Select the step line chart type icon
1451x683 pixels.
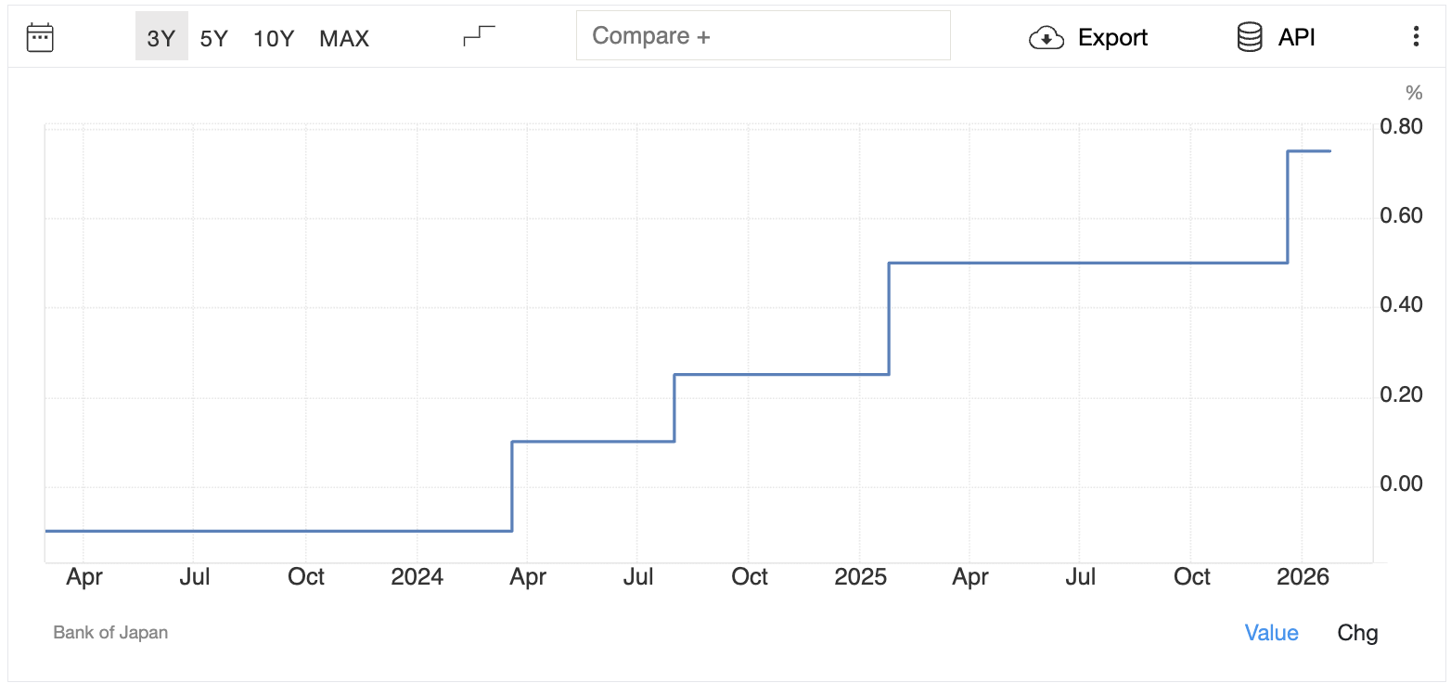click(479, 36)
